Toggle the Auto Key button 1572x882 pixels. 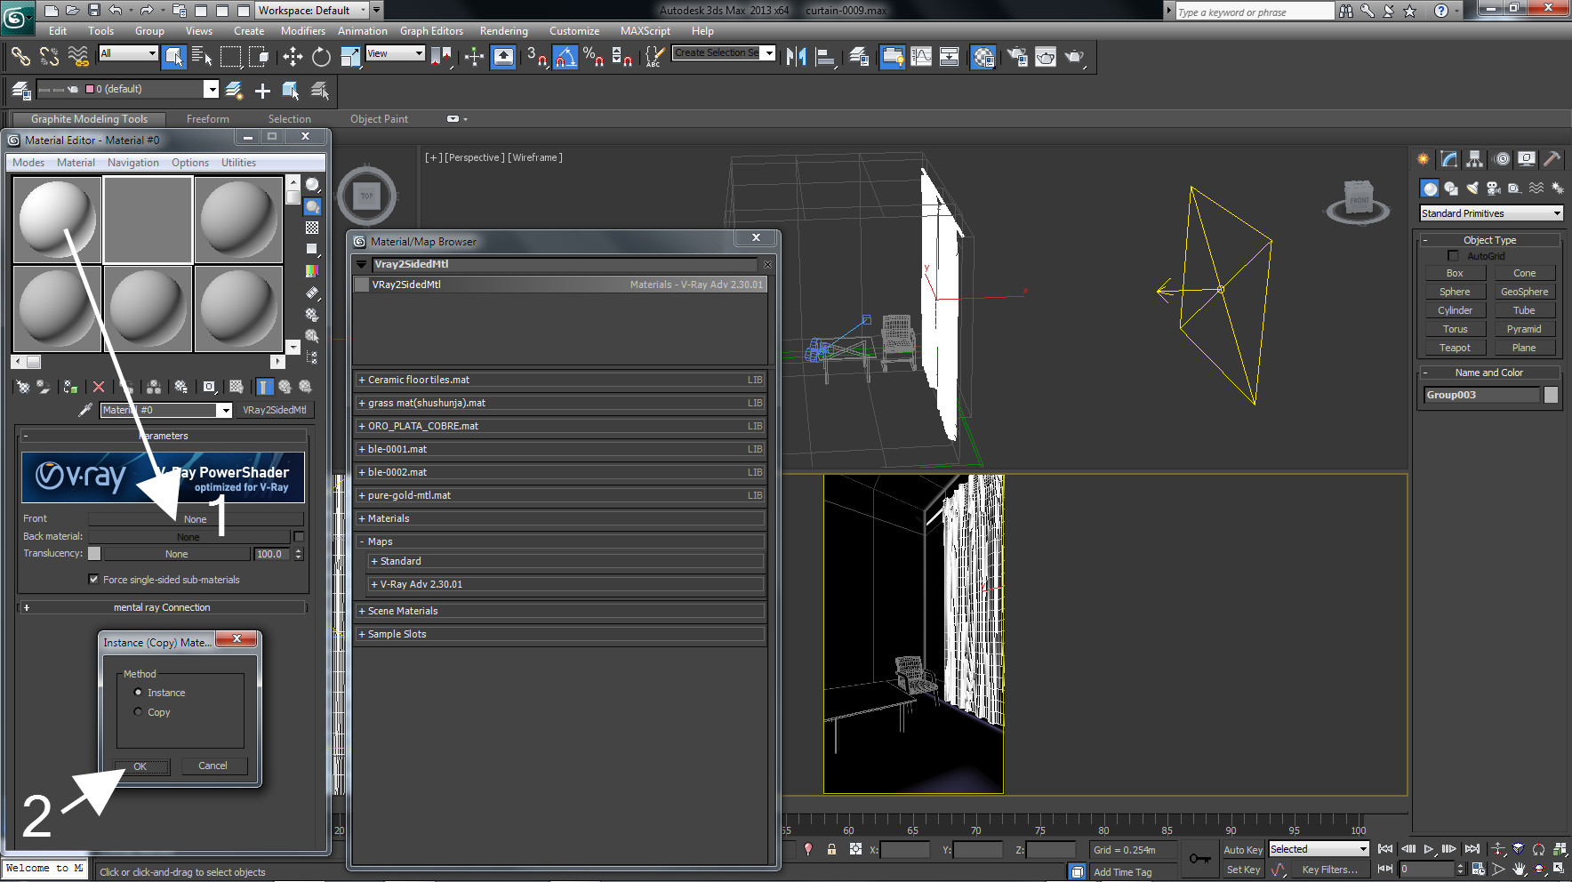tap(1243, 850)
